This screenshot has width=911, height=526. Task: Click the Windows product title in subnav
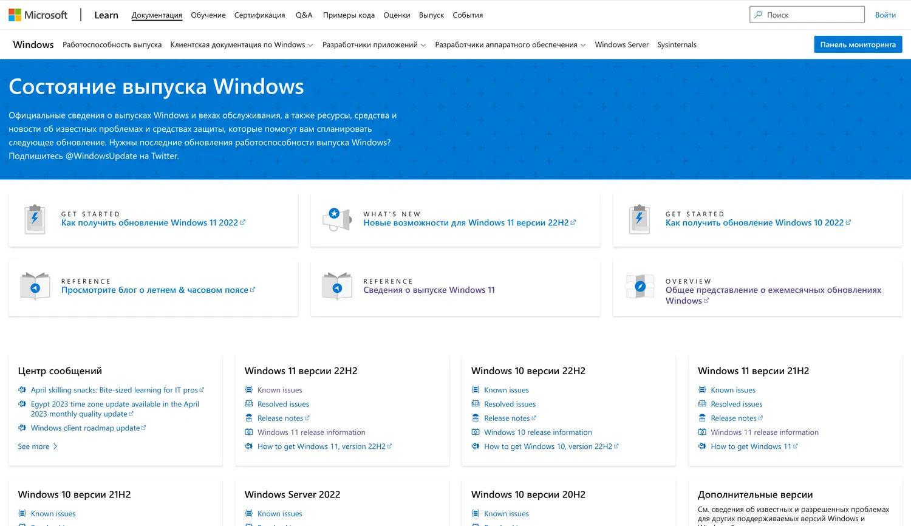[x=33, y=45]
